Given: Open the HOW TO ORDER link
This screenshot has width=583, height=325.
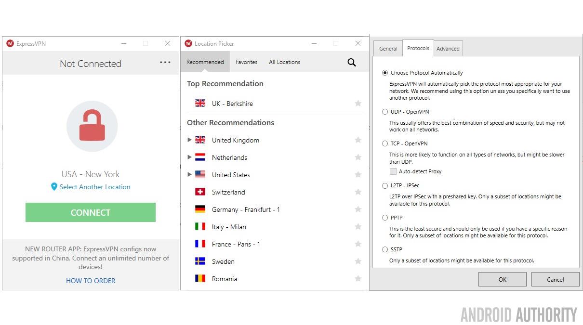Looking at the screenshot, I should click(91, 280).
